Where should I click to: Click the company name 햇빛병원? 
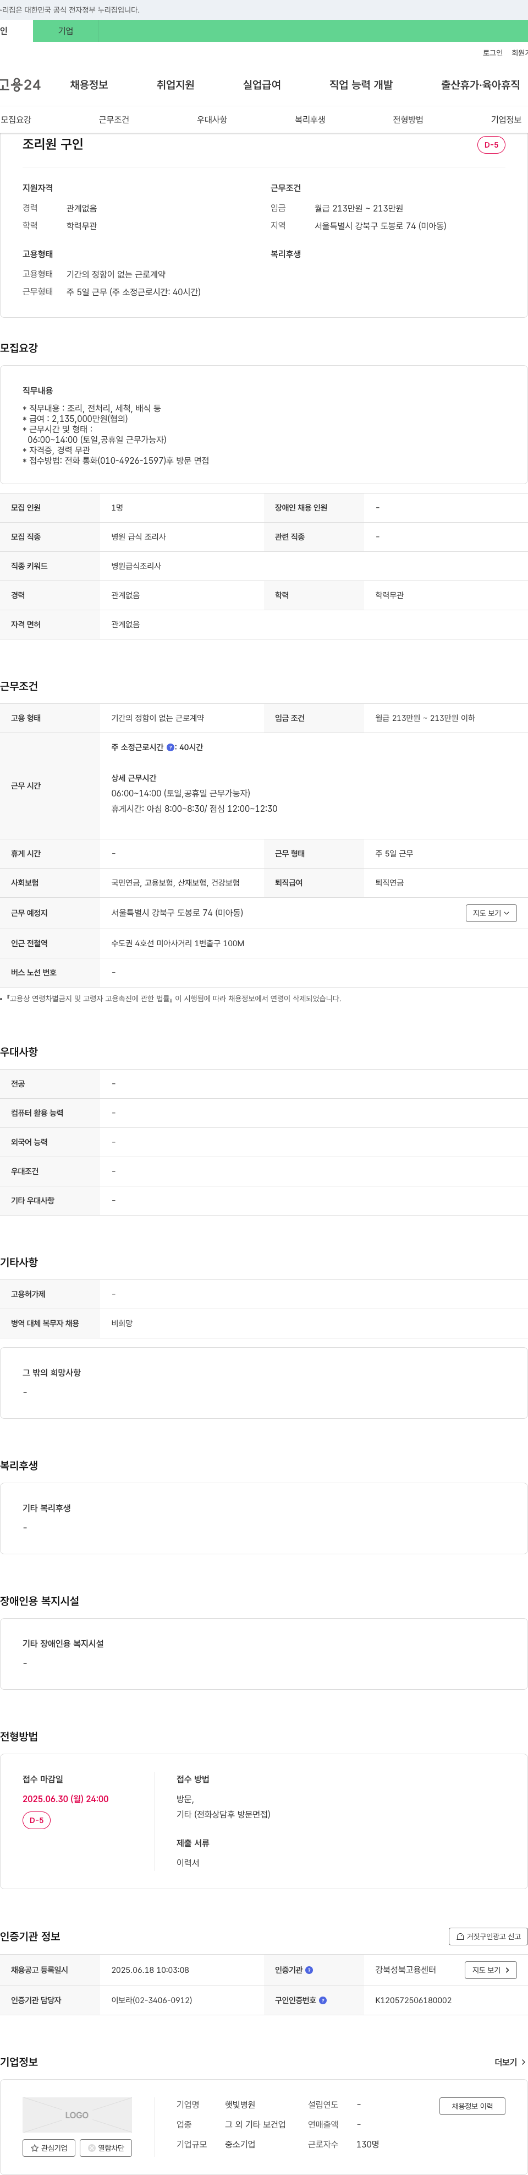(240, 2105)
